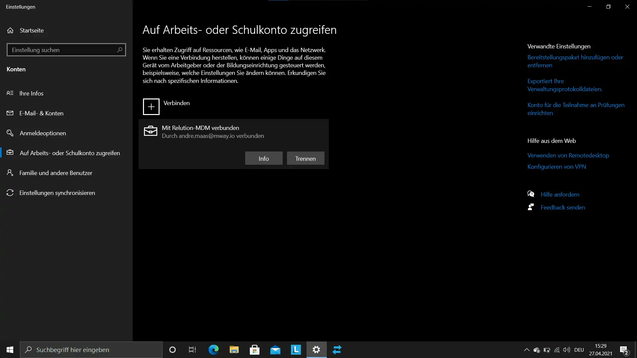Screen dimensions: 637x358
Task: Click Feedback senden link
Action: 563,208
